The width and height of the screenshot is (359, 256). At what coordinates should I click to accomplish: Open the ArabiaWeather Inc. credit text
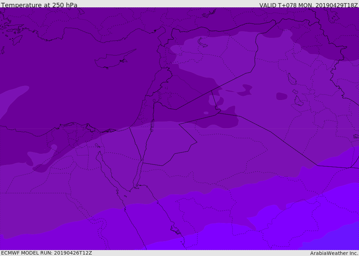[x=334, y=253]
